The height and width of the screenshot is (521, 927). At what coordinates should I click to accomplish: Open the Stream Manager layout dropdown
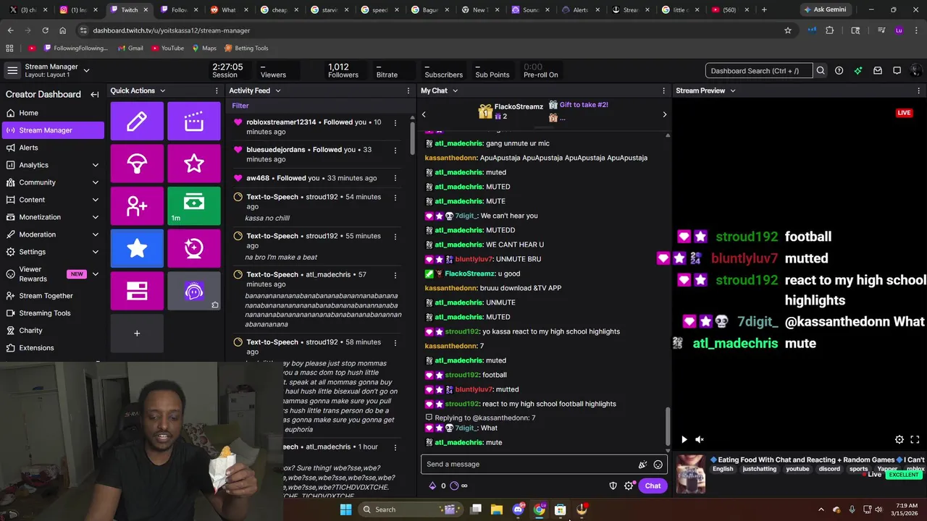tap(86, 70)
